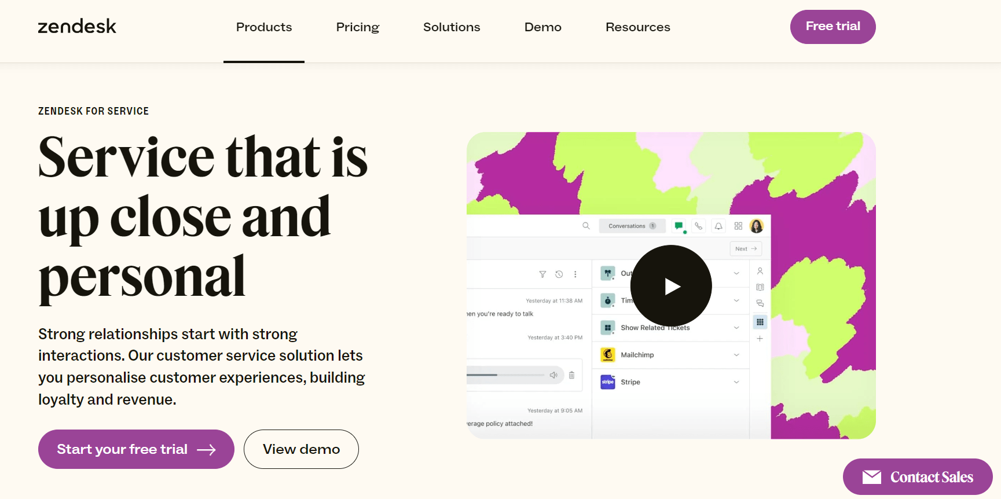Click the filter funnel icon
Viewport: 1001px width, 499px height.
(542, 274)
